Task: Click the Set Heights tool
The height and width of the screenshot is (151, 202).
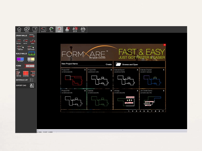Action: pos(31,59)
